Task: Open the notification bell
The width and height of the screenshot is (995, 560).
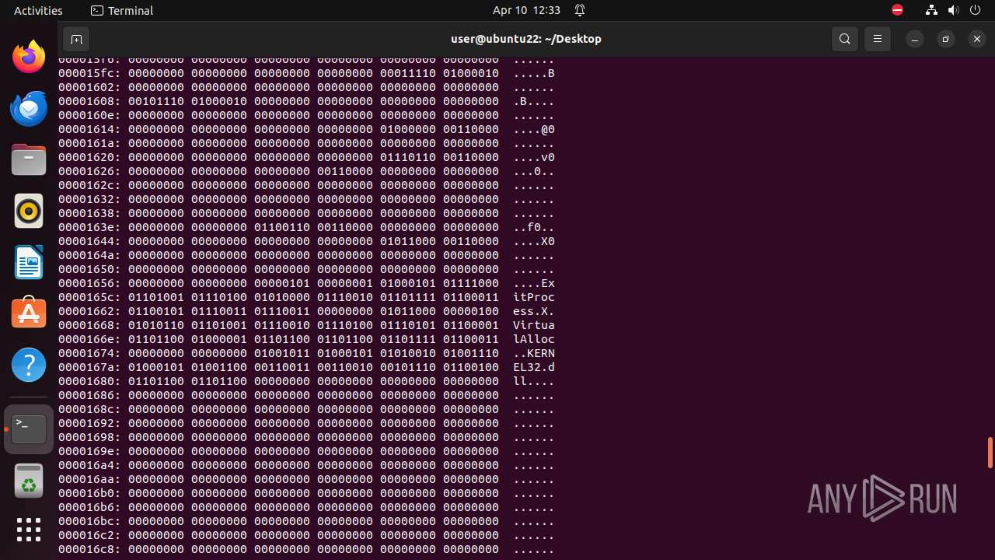Action: [x=580, y=10]
